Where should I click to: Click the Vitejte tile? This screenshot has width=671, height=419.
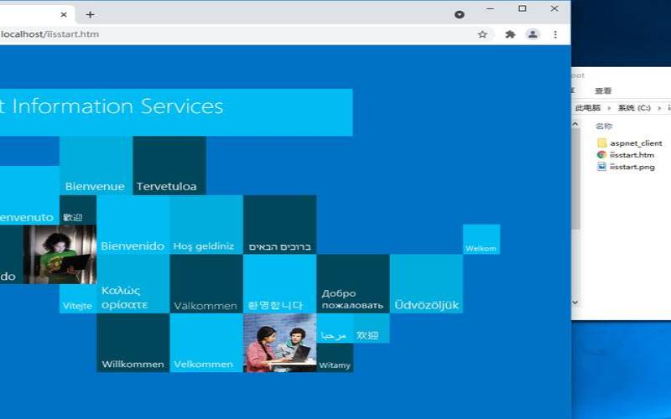tap(78, 299)
